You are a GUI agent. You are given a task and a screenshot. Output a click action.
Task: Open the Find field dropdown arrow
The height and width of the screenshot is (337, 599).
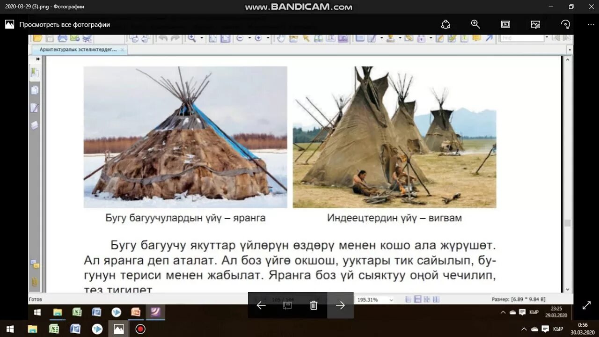tap(547, 37)
